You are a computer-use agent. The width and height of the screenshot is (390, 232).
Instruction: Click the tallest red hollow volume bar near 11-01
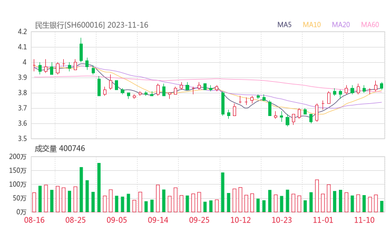(x=317, y=196)
